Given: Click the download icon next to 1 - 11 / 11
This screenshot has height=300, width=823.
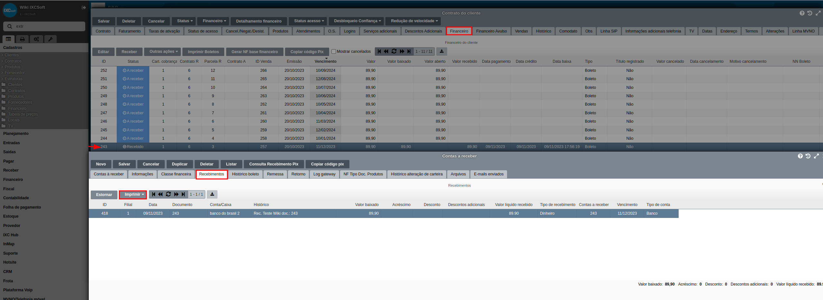Looking at the screenshot, I should (x=442, y=52).
